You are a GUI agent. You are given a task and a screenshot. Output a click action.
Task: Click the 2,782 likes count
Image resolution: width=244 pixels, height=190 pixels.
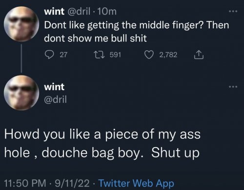point(168,55)
